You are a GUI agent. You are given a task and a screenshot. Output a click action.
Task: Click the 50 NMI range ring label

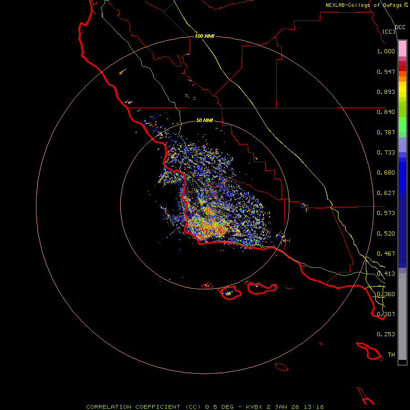[x=205, y=120]
